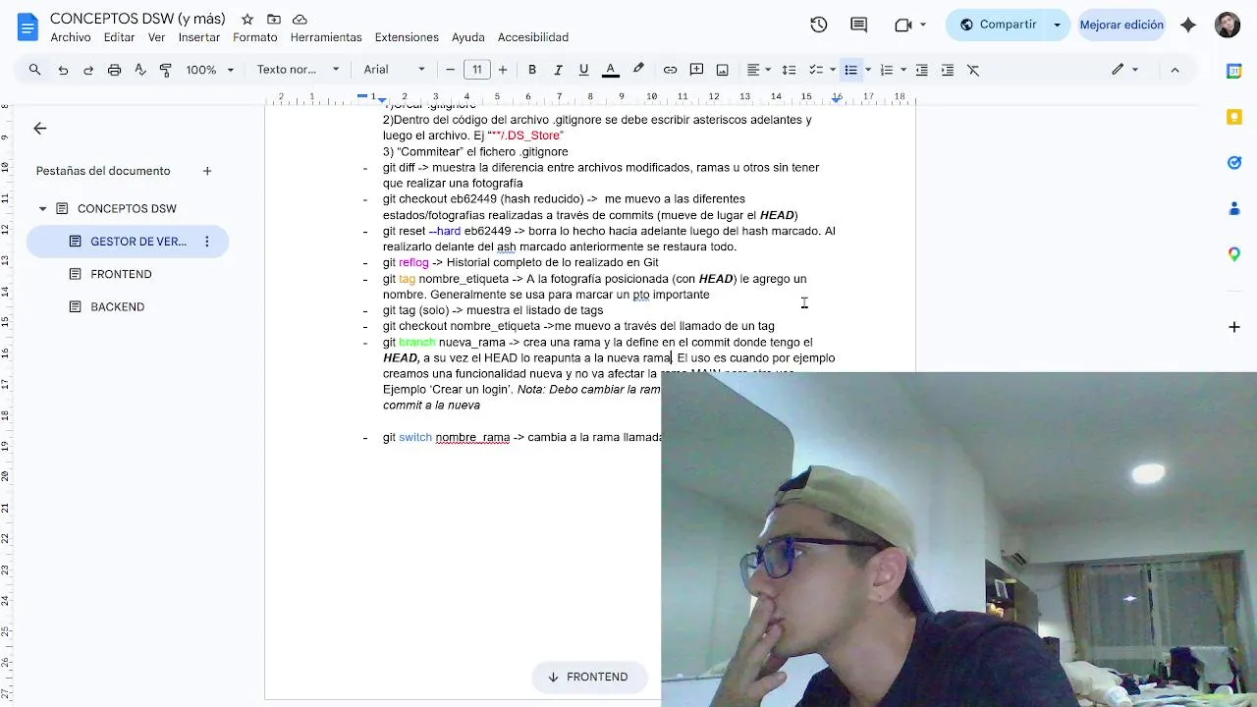
Task: Redo the last action
Action: (88, 70)
